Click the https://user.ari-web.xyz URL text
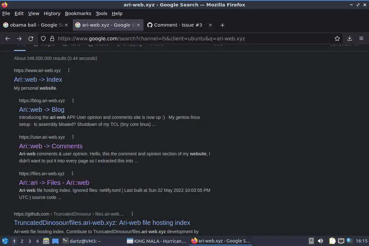 (x=42, y=137)
